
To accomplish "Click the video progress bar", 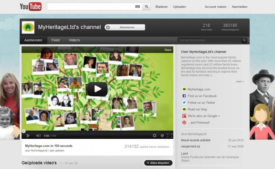I will click(97, 131).
